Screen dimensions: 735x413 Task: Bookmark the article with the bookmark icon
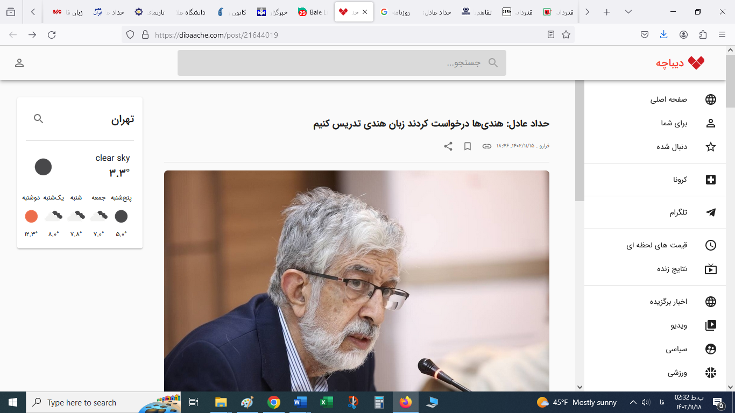tap(468, 146)
